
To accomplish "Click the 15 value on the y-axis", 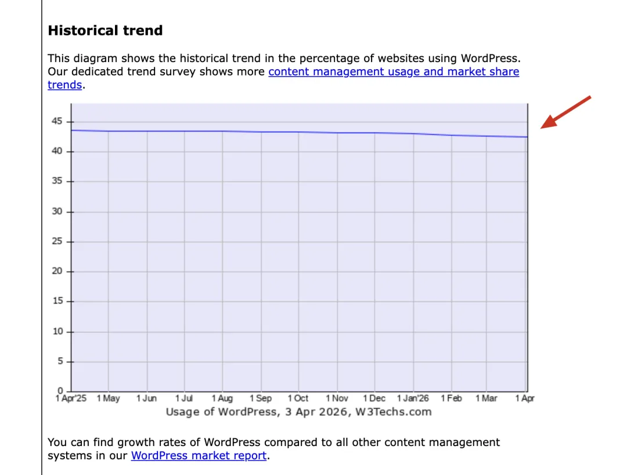I will click(x=58, y=301).
